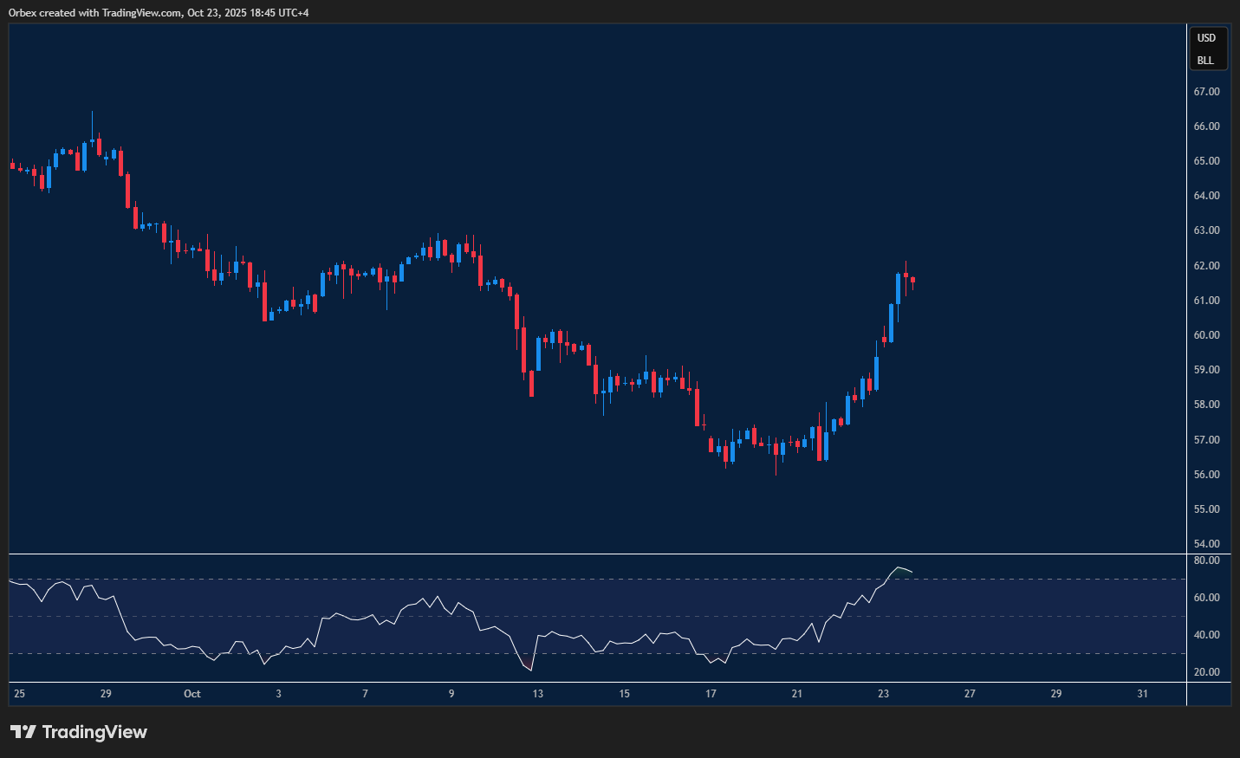Select the Oct label on time axis
This screenshot has width=1240, height=758.
pos(192,694)
